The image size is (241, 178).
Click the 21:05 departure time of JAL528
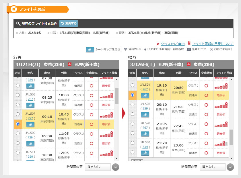[162, 124]
